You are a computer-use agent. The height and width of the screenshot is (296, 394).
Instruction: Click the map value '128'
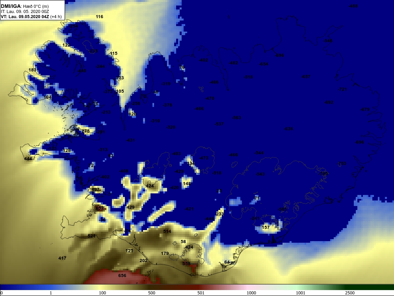[x=67, y=150]
